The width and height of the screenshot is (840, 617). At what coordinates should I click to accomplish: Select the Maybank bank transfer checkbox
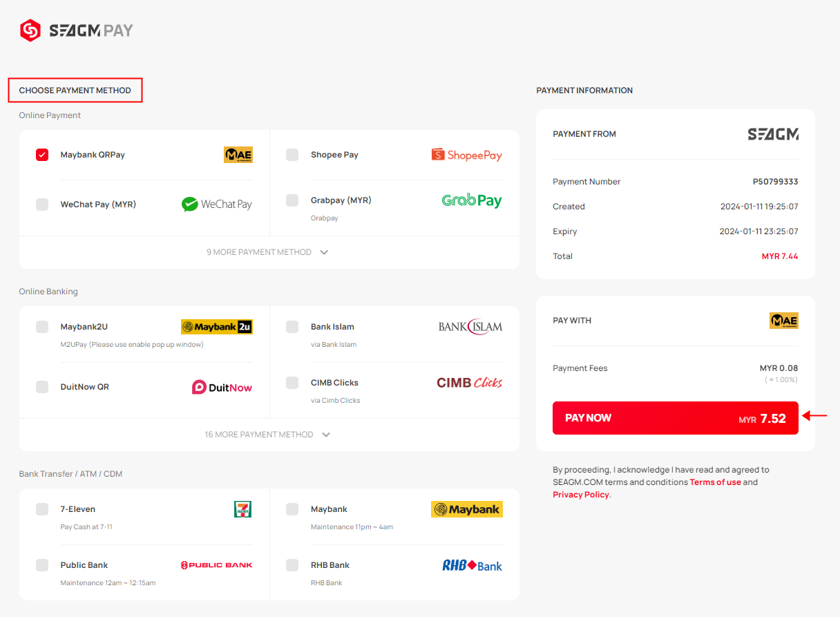[292, 509]
